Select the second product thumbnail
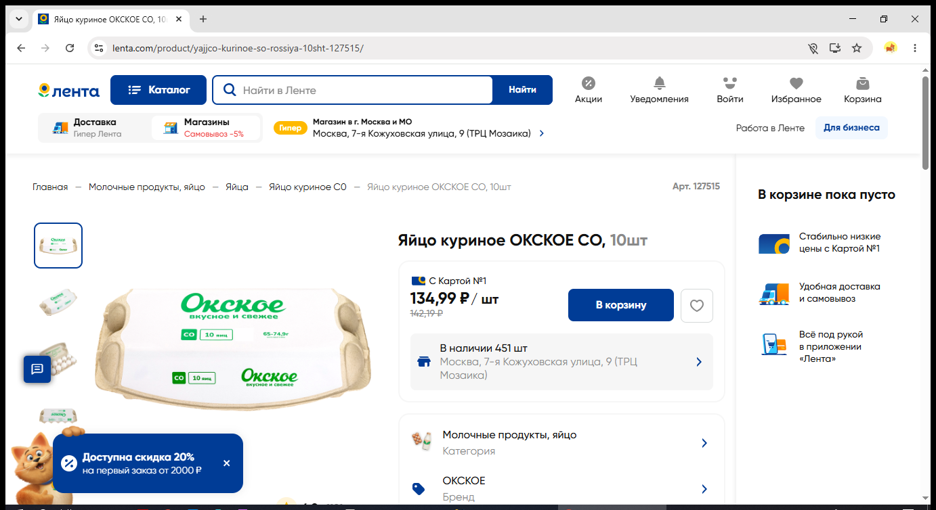The width and height of the screenshot is (936, 510). click(x=58, y=302)
